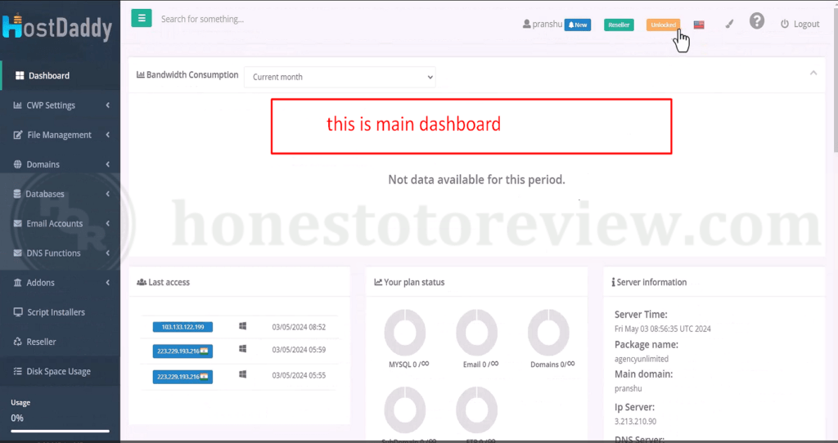Click the Bandwidth Consumption title
Image resolution: width=838 pixels, height=443 pixels.
pyautogui.click(x=187, y=74)
